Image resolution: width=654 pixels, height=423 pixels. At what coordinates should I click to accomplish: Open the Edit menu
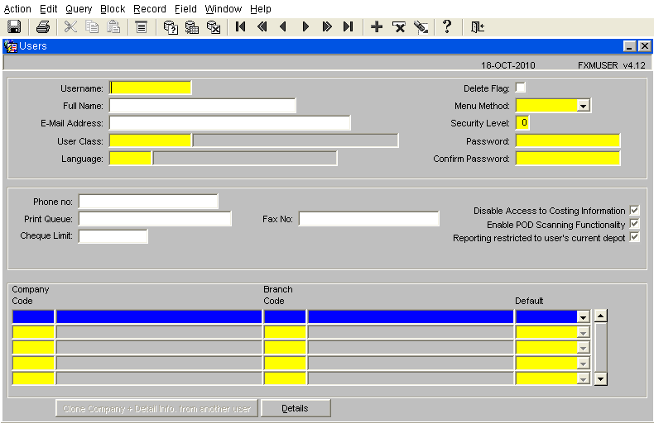48,9
